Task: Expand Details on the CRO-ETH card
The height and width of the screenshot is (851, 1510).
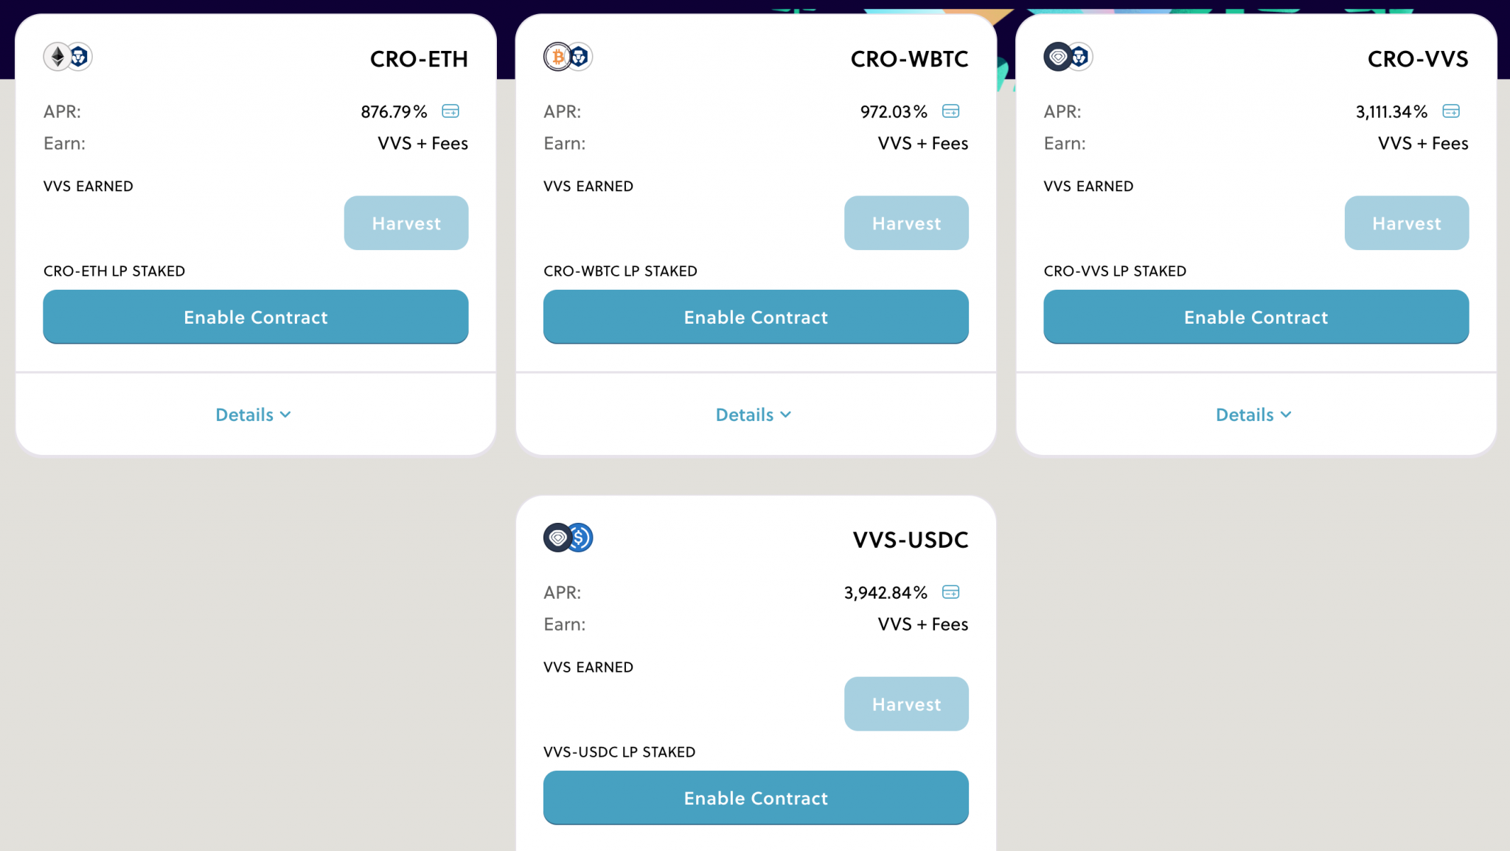Action: point(254,414)
